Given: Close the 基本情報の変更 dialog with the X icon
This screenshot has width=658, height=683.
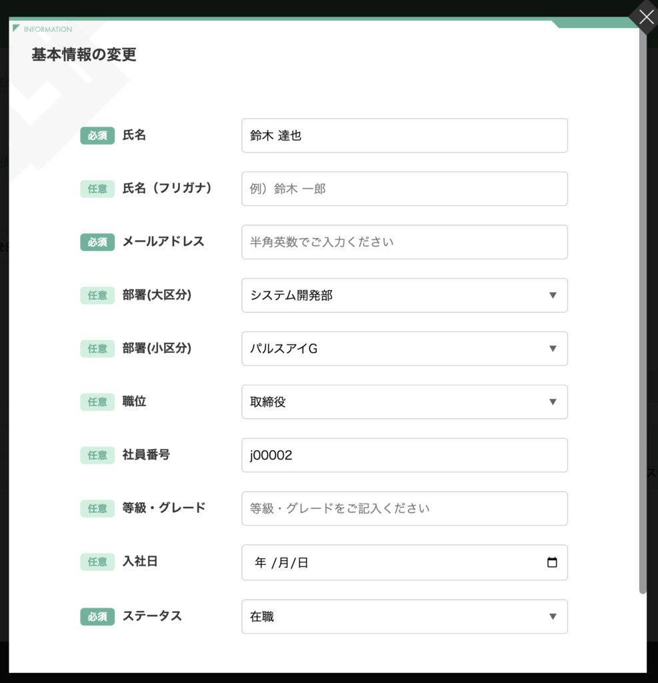Looking at the screenshot, I should pos(646,17).
